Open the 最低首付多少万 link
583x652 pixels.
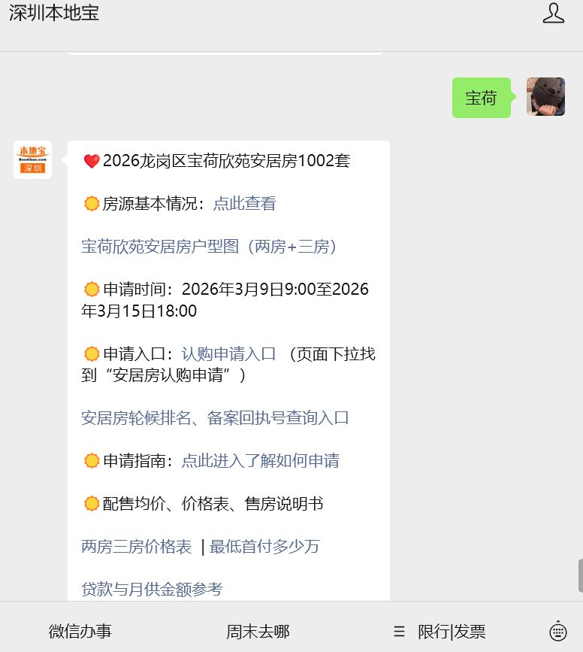264,547
